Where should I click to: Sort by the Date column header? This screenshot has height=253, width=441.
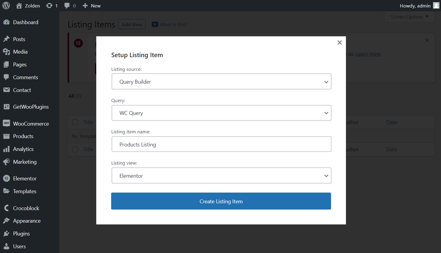coord(392,122)
